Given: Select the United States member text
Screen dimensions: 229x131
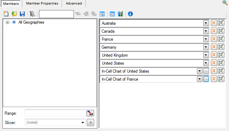Looking at the screenshot, I should point(113,63).
